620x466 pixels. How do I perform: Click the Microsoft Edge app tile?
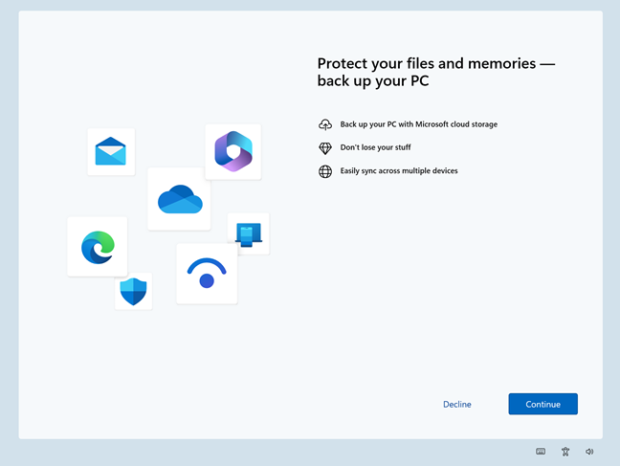click(98, 247)
